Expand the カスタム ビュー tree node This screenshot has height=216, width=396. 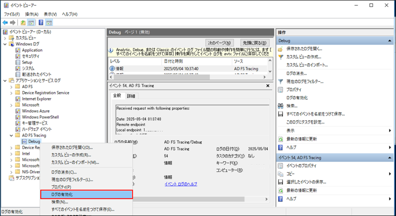5,38
